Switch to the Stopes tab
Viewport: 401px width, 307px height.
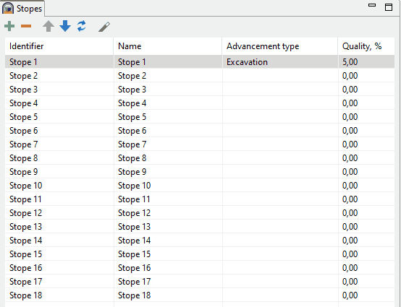[22, 9]
